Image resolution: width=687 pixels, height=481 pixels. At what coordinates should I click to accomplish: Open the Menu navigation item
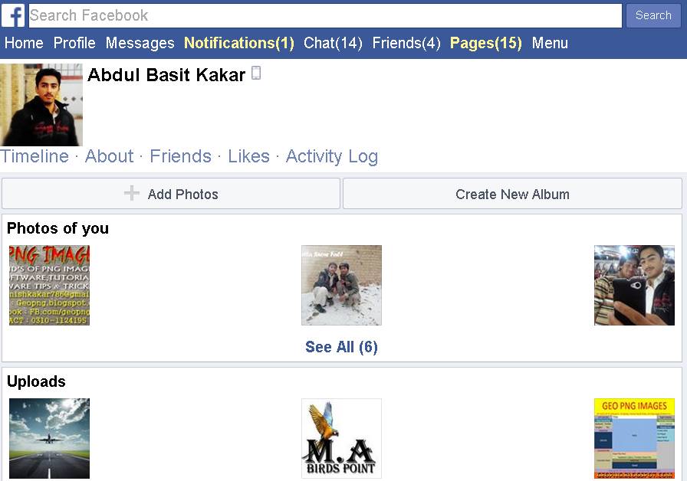point(550,43)
